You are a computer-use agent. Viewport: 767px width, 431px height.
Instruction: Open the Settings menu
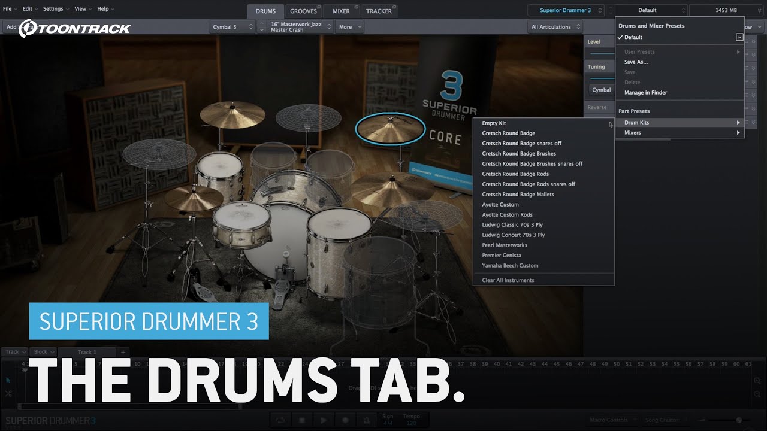(56, 9)
